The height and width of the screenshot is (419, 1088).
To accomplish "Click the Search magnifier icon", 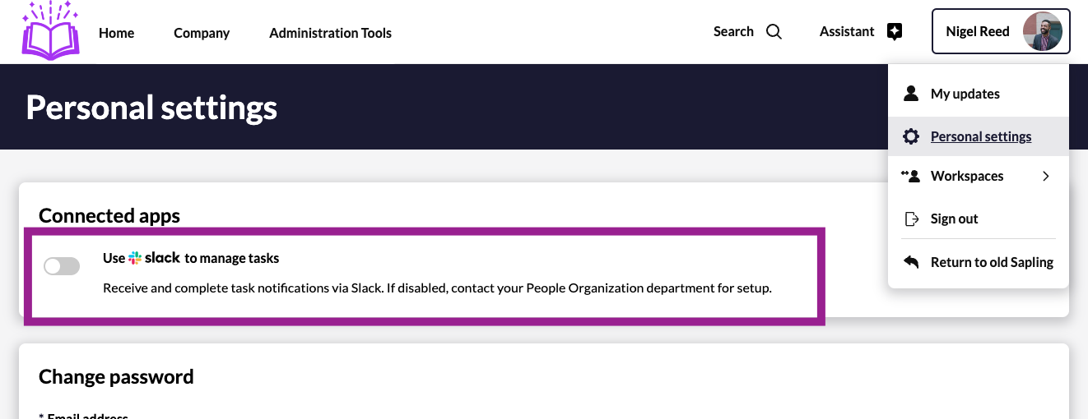I will [774, 32].
